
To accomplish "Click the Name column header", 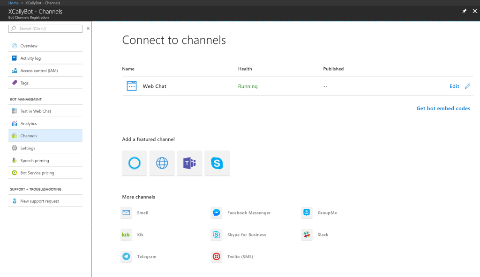I will [128, 69].
